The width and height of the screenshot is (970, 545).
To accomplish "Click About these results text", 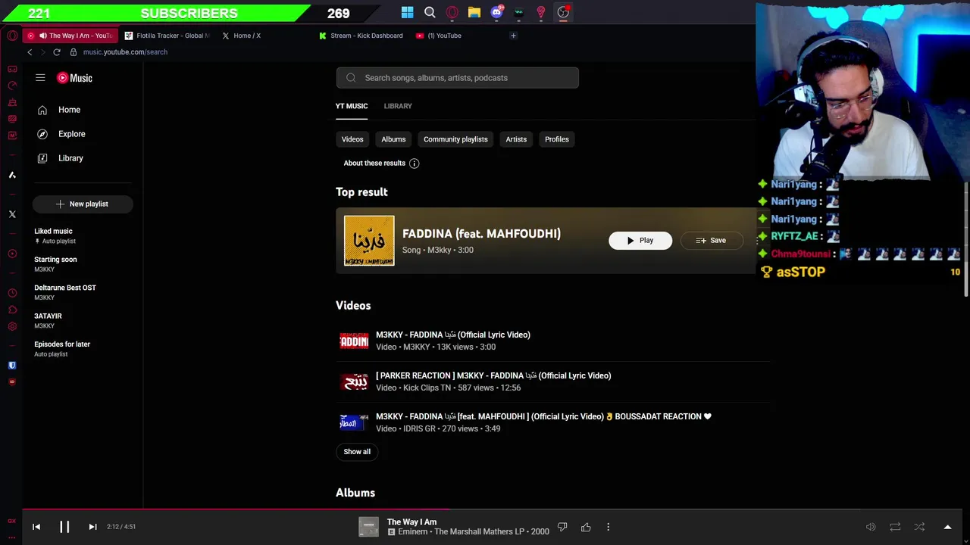I will click(374, 163).
